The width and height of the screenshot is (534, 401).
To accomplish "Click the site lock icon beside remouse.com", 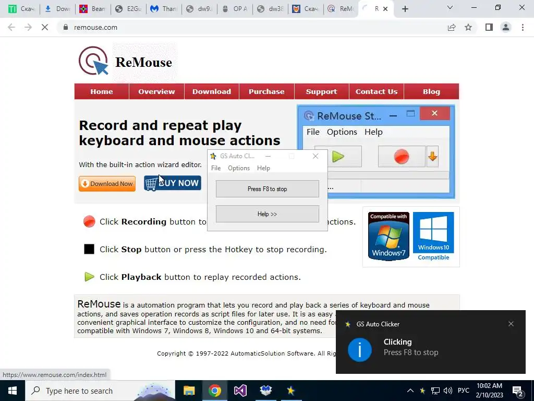I will point(66,27).
